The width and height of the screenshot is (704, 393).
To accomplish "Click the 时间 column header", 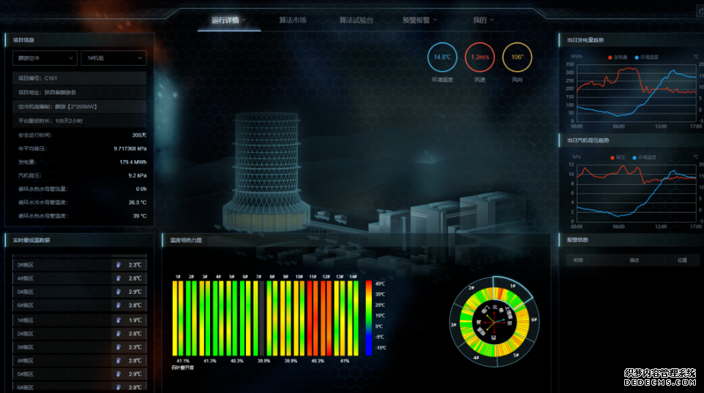I will pyautogui.click(x=578, y=260).
